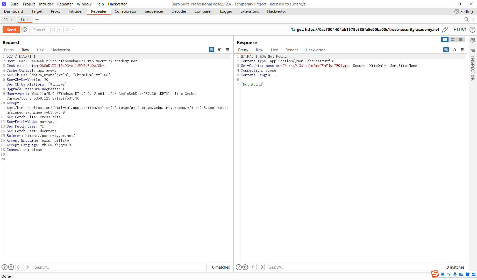Open the Logger tab
Screen dimensions: 477x280
(226, 11)
